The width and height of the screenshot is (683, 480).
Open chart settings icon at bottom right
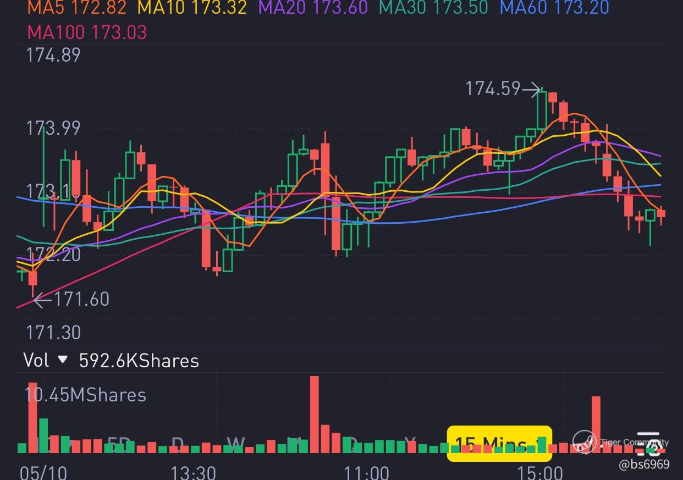[650, 444]
